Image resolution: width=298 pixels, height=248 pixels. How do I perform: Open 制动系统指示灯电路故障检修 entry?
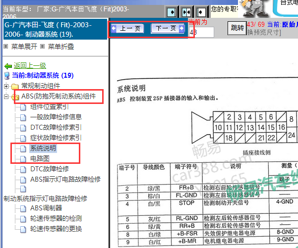tap(45, 198)
